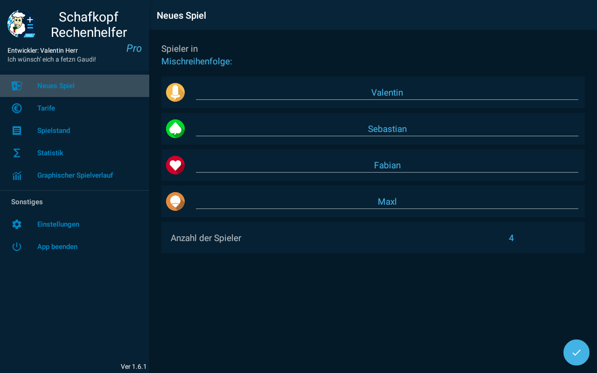
Task: Edit the Maxl player name field
Action: click(387, 201)
